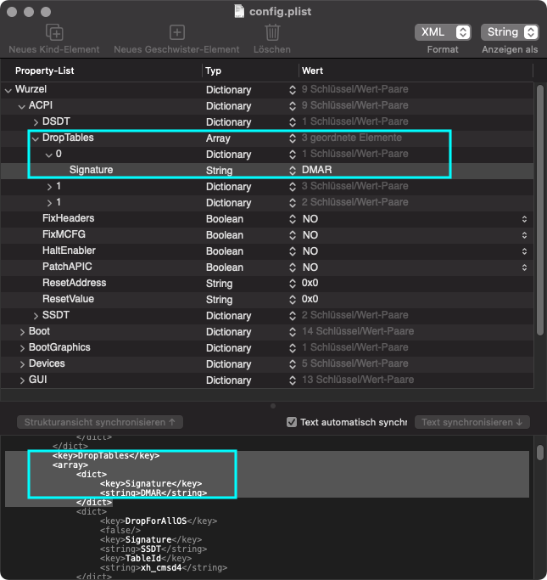Change type stepper for GUI row
The image size is (547, 580).
tap(293, 380)
